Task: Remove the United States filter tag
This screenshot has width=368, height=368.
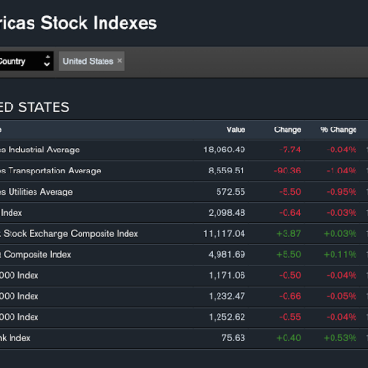Action: (x=119, y=61)
